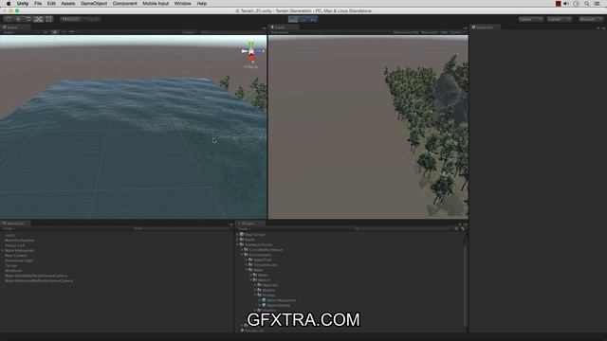607x341 pixels.
Task: Open the Layout dropdown
Action: click(x=560, y=19)
